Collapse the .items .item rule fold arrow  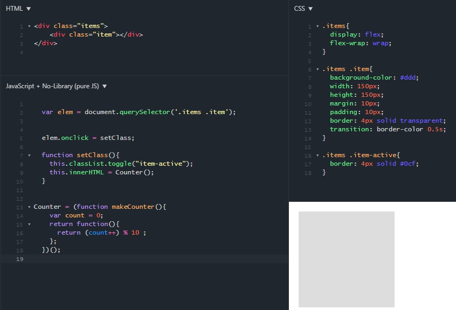point(317,69)
